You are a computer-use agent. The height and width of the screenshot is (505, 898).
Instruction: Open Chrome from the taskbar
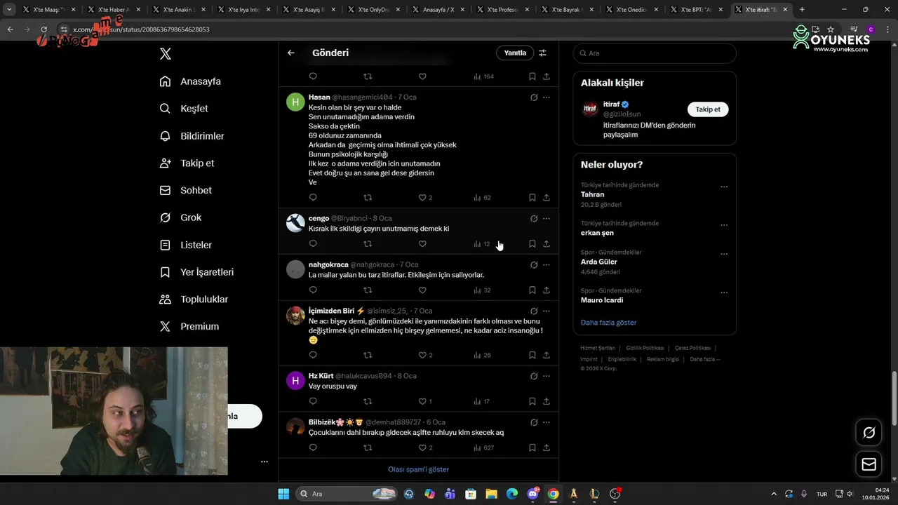click(x=553, y=494)
